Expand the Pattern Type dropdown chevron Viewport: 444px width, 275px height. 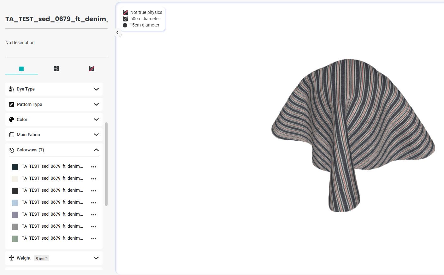click(x=96, y=104)
